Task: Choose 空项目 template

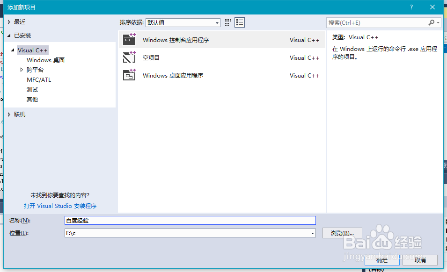Action: [x=222, y=57]
